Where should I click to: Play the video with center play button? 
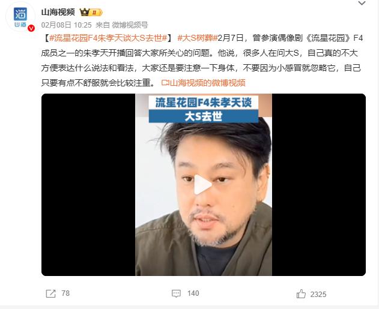click(x=203, y=185)
